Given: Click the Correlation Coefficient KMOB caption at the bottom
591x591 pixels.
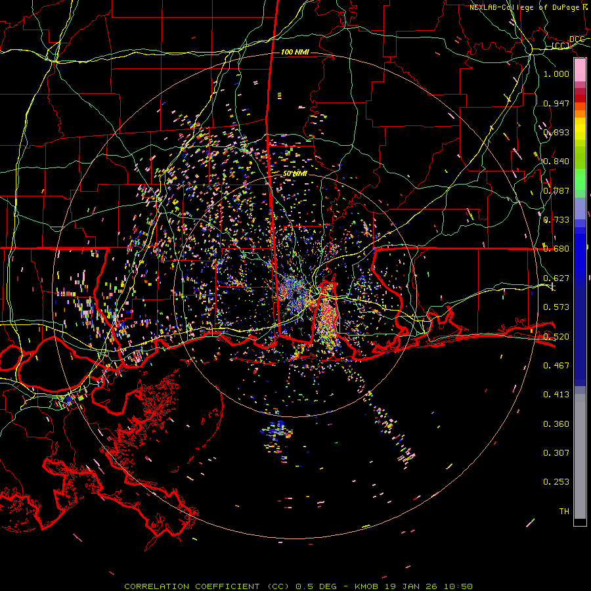Looking at the screenshot, I should point(299,586).
